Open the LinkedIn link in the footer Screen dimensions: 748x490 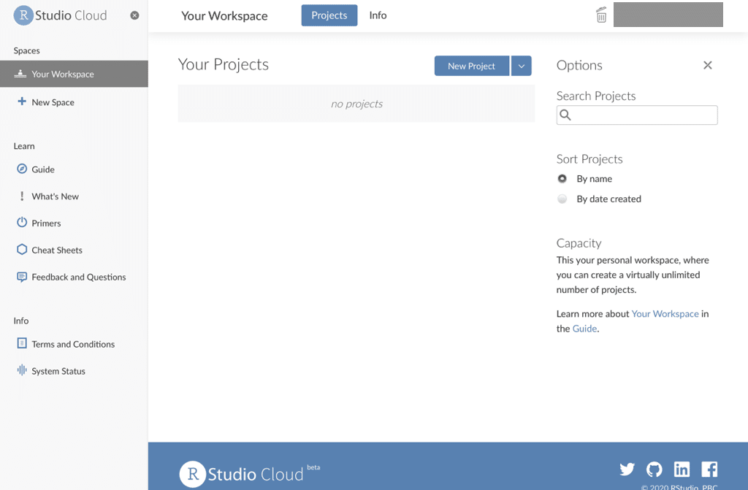coord(682,470)
